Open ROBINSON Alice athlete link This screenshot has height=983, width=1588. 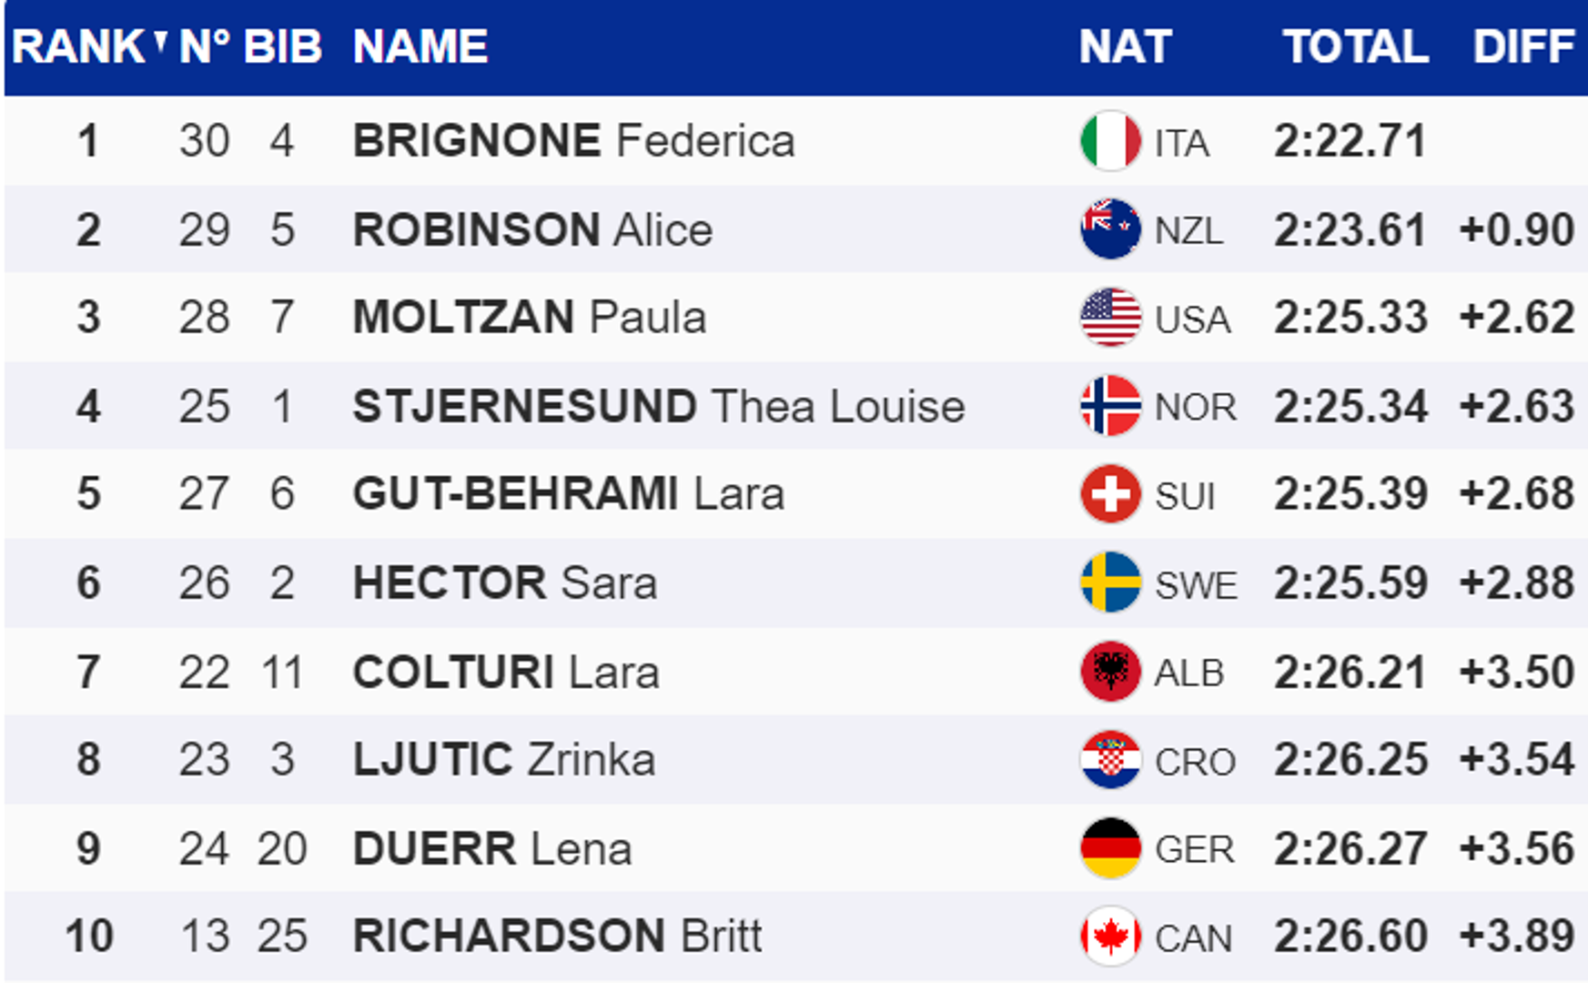coord(532,229)
